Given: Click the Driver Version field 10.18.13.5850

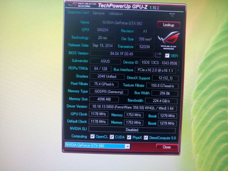Looking at the screenshot, I should (x=133, y=108).
